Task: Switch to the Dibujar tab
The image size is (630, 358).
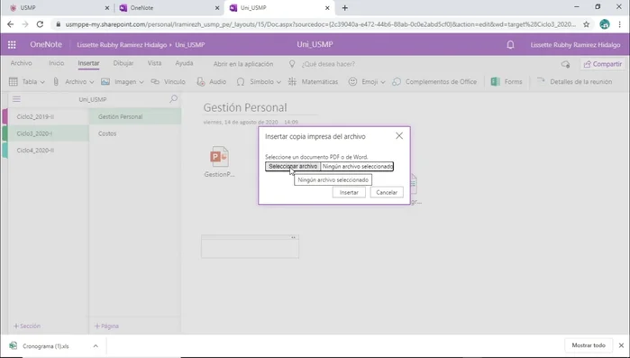Action: (123, 63)
